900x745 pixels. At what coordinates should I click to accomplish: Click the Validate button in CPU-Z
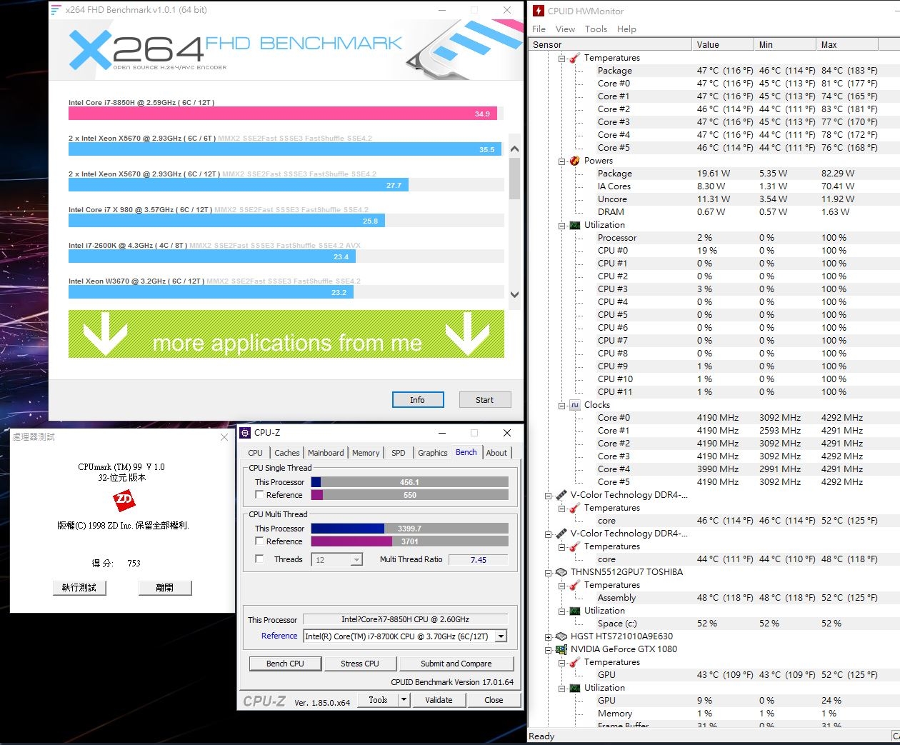coord(439,700)
